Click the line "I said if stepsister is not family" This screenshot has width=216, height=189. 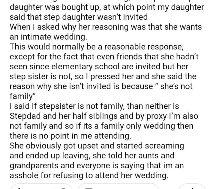94,106
